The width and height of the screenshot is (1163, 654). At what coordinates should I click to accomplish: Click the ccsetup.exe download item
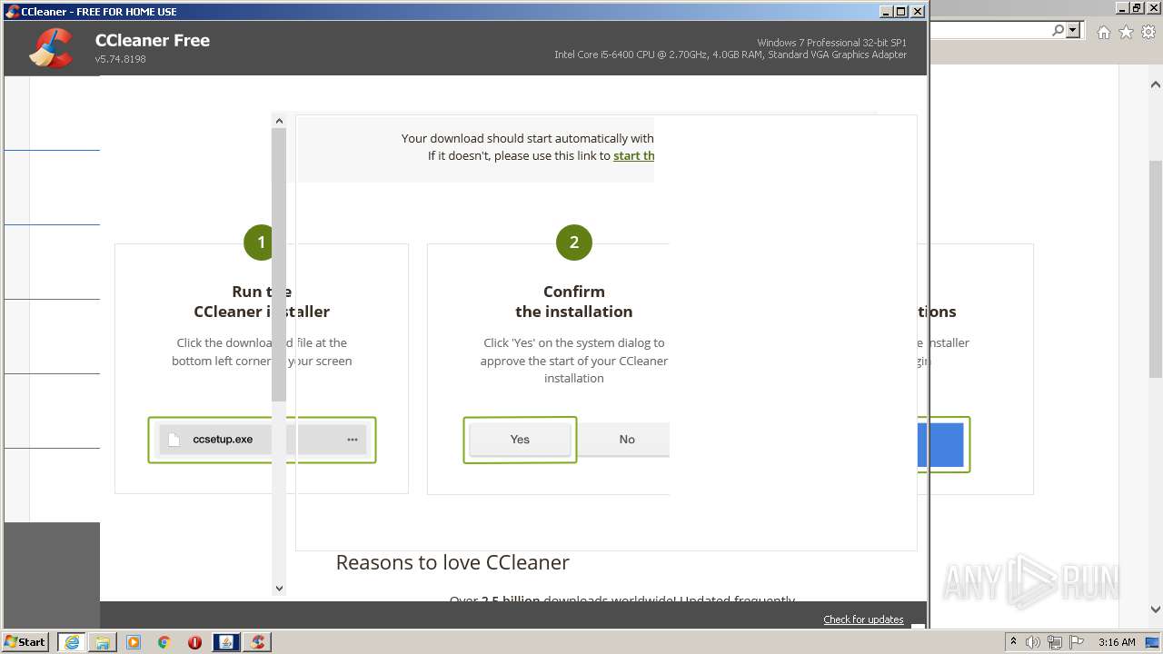[262, 440]
